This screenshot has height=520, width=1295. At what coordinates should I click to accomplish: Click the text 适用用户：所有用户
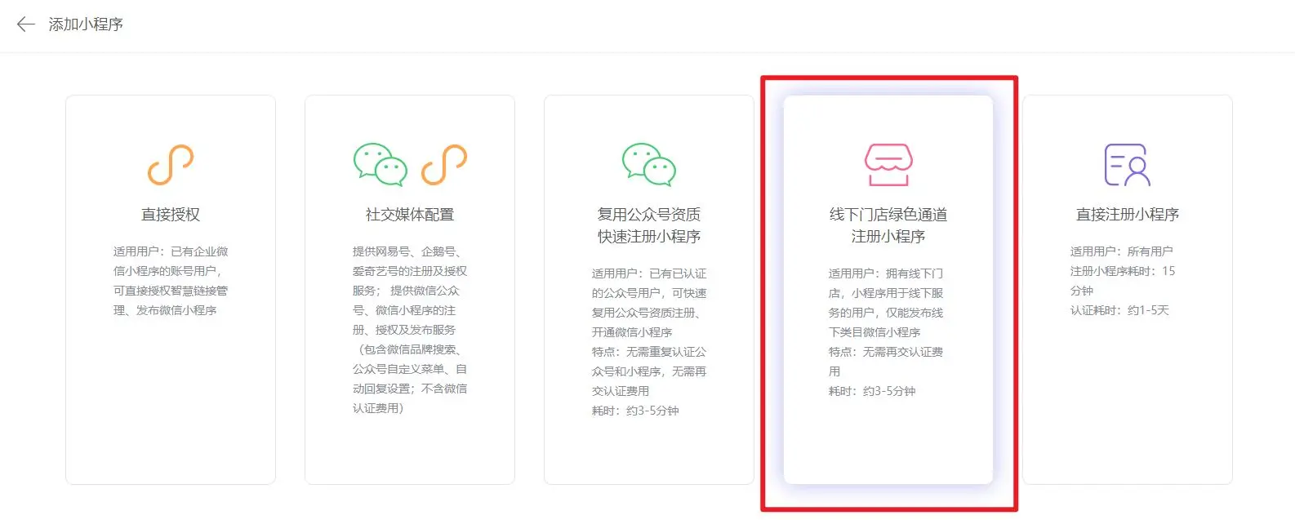tap(1121, 251)
